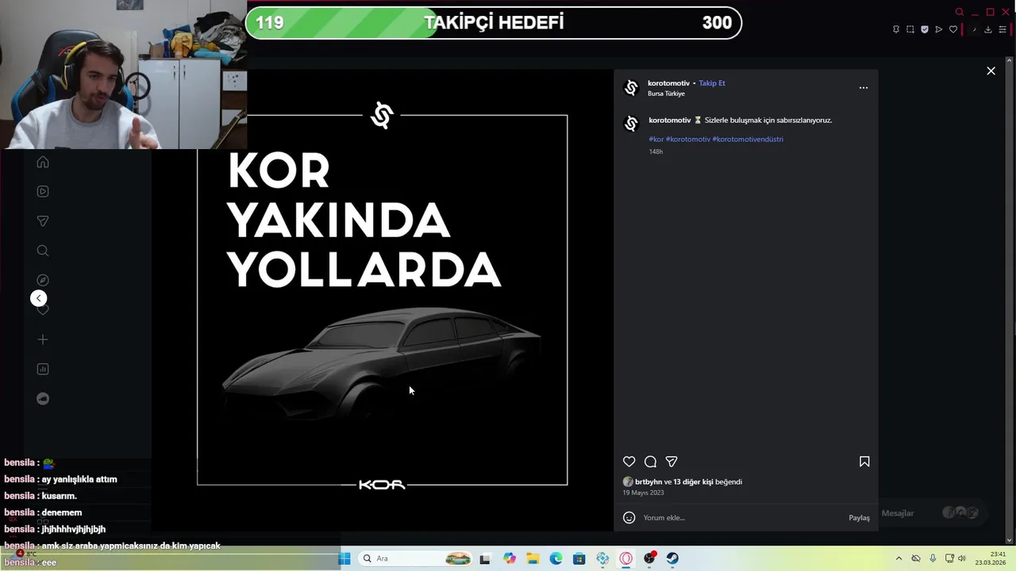Click the 19 Mayıs 2023 post date
Viewport: 1016px width, 571px height.
pyautogui.click(x=643, y=492)
